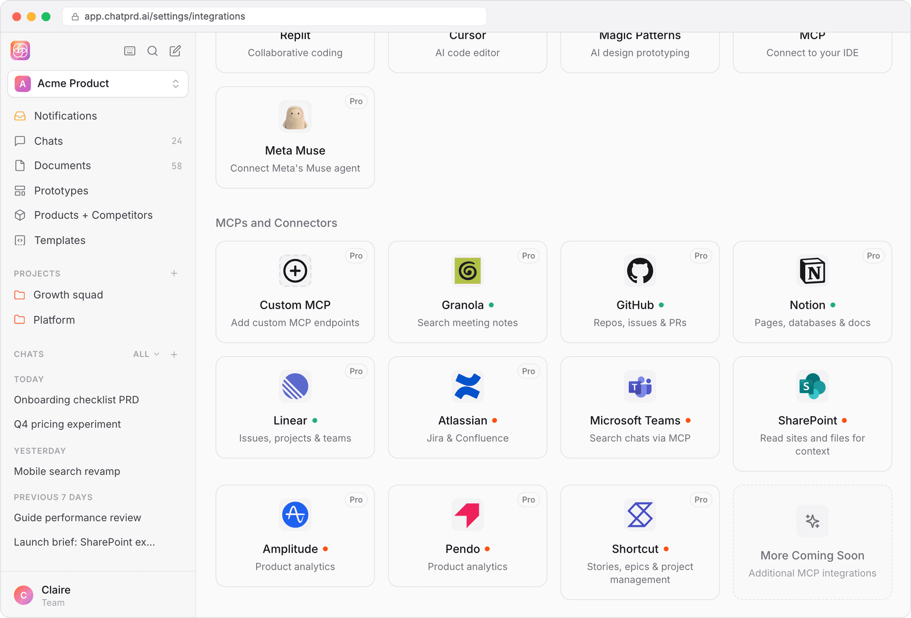Viewport: 911px width, 618px height.
Task: Click the Magic Patterns card
Action: [x=640, y=52]
